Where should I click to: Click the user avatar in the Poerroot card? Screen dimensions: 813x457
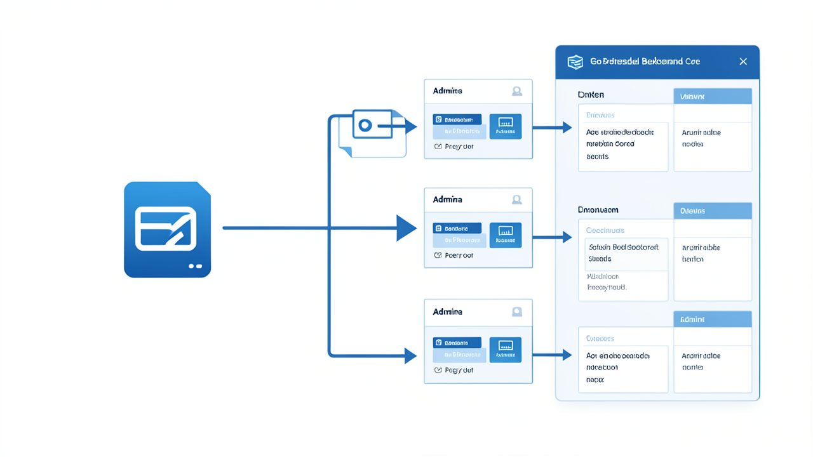517,200
